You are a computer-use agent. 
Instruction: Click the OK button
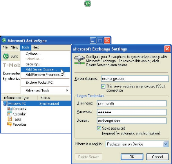click(132, 157)
